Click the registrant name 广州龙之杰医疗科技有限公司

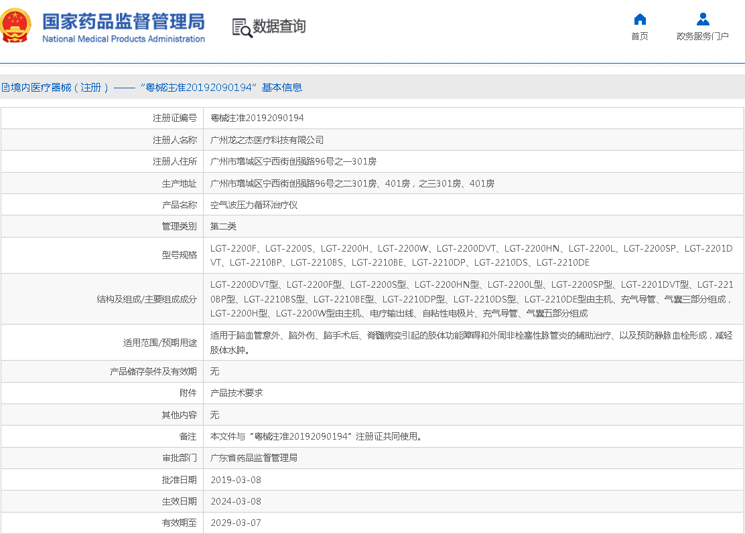(267, 140)
